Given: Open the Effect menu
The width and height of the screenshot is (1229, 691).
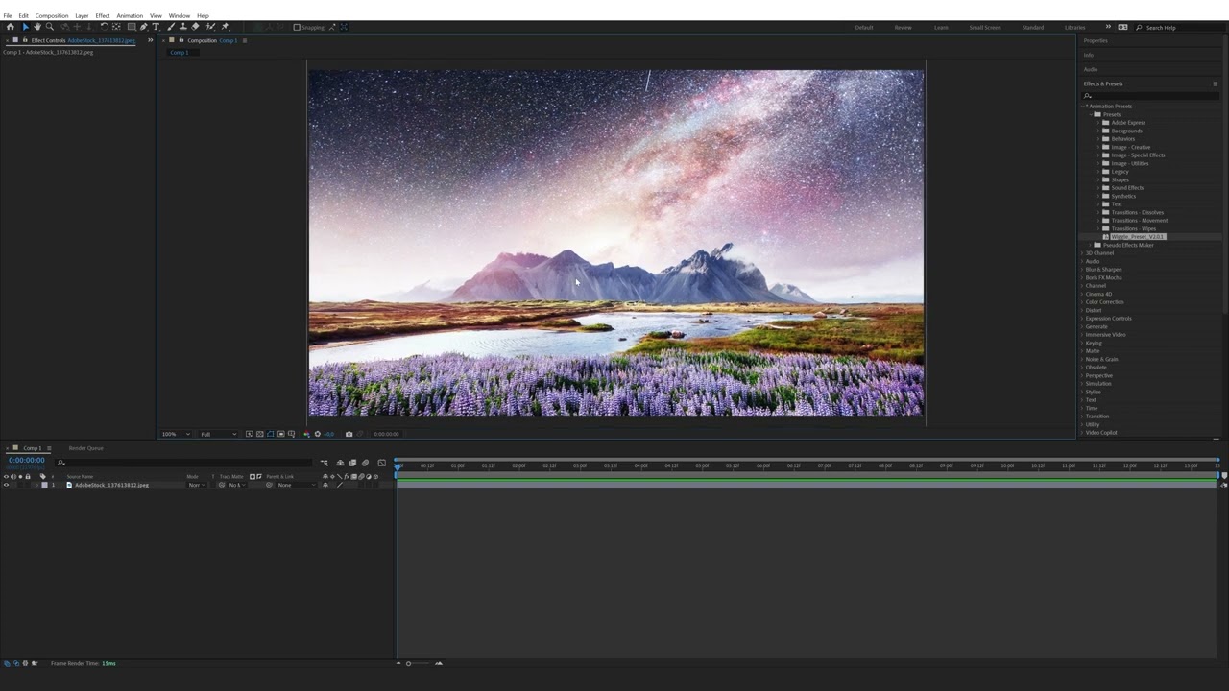Looking at the screenshot, I should (103, 15).
